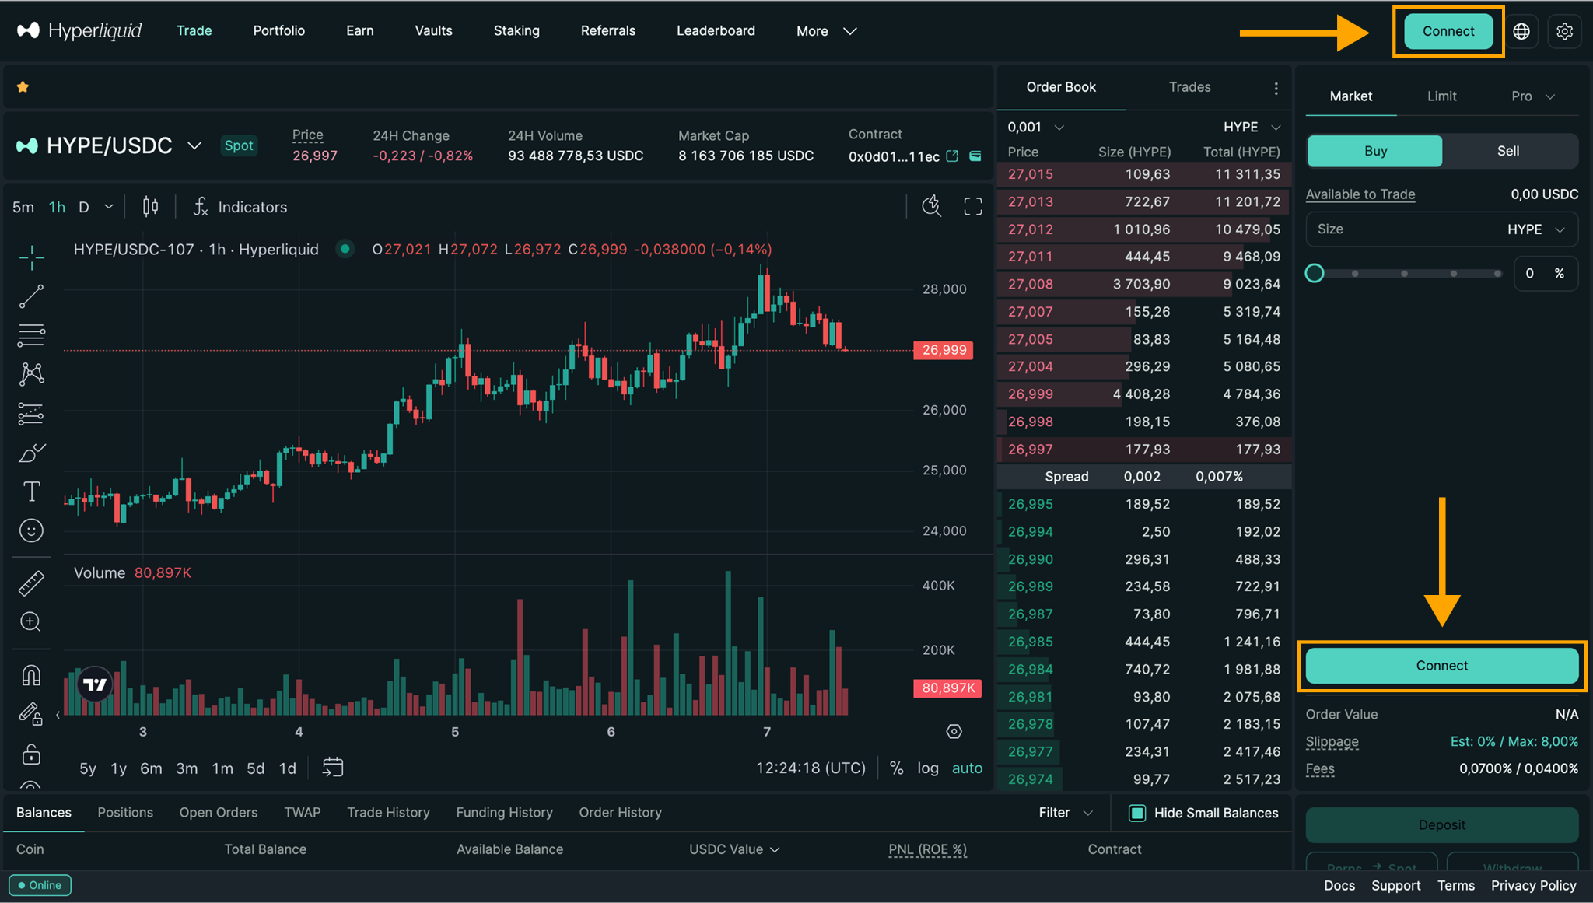
Task: Click the favorites star icon
Action: tap(23, 87)
